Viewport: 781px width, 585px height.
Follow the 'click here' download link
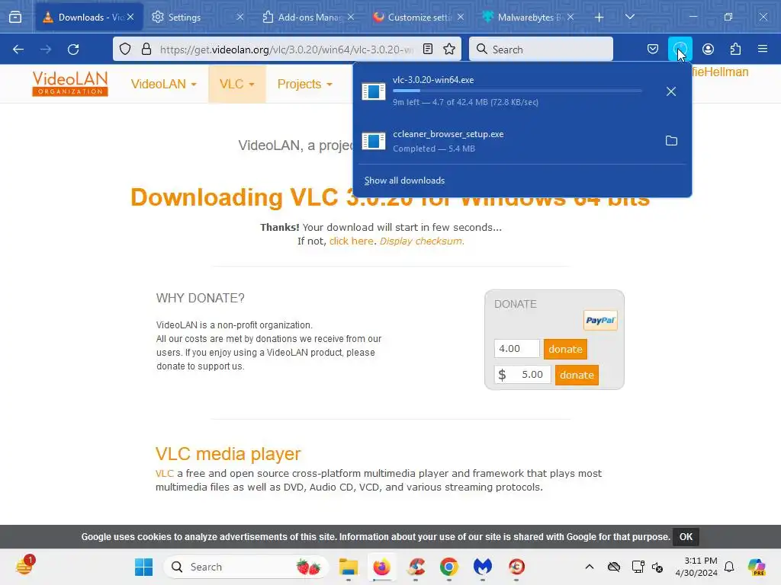point(351,241)
